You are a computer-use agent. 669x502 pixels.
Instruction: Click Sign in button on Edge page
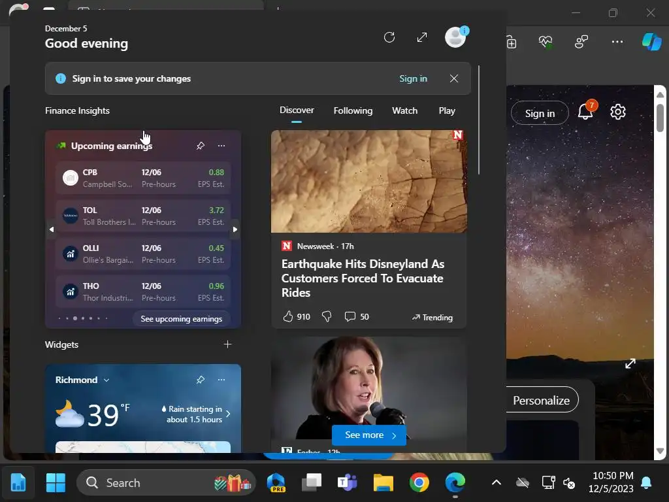(x=540, y=113)
